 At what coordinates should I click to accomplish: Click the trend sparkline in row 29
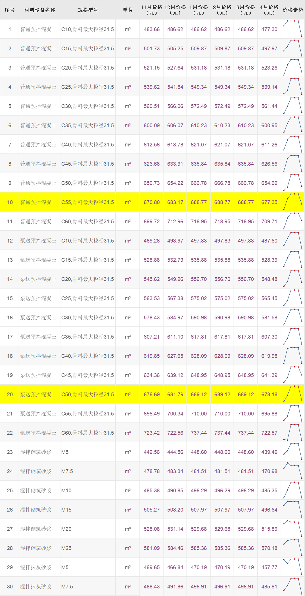293,567
